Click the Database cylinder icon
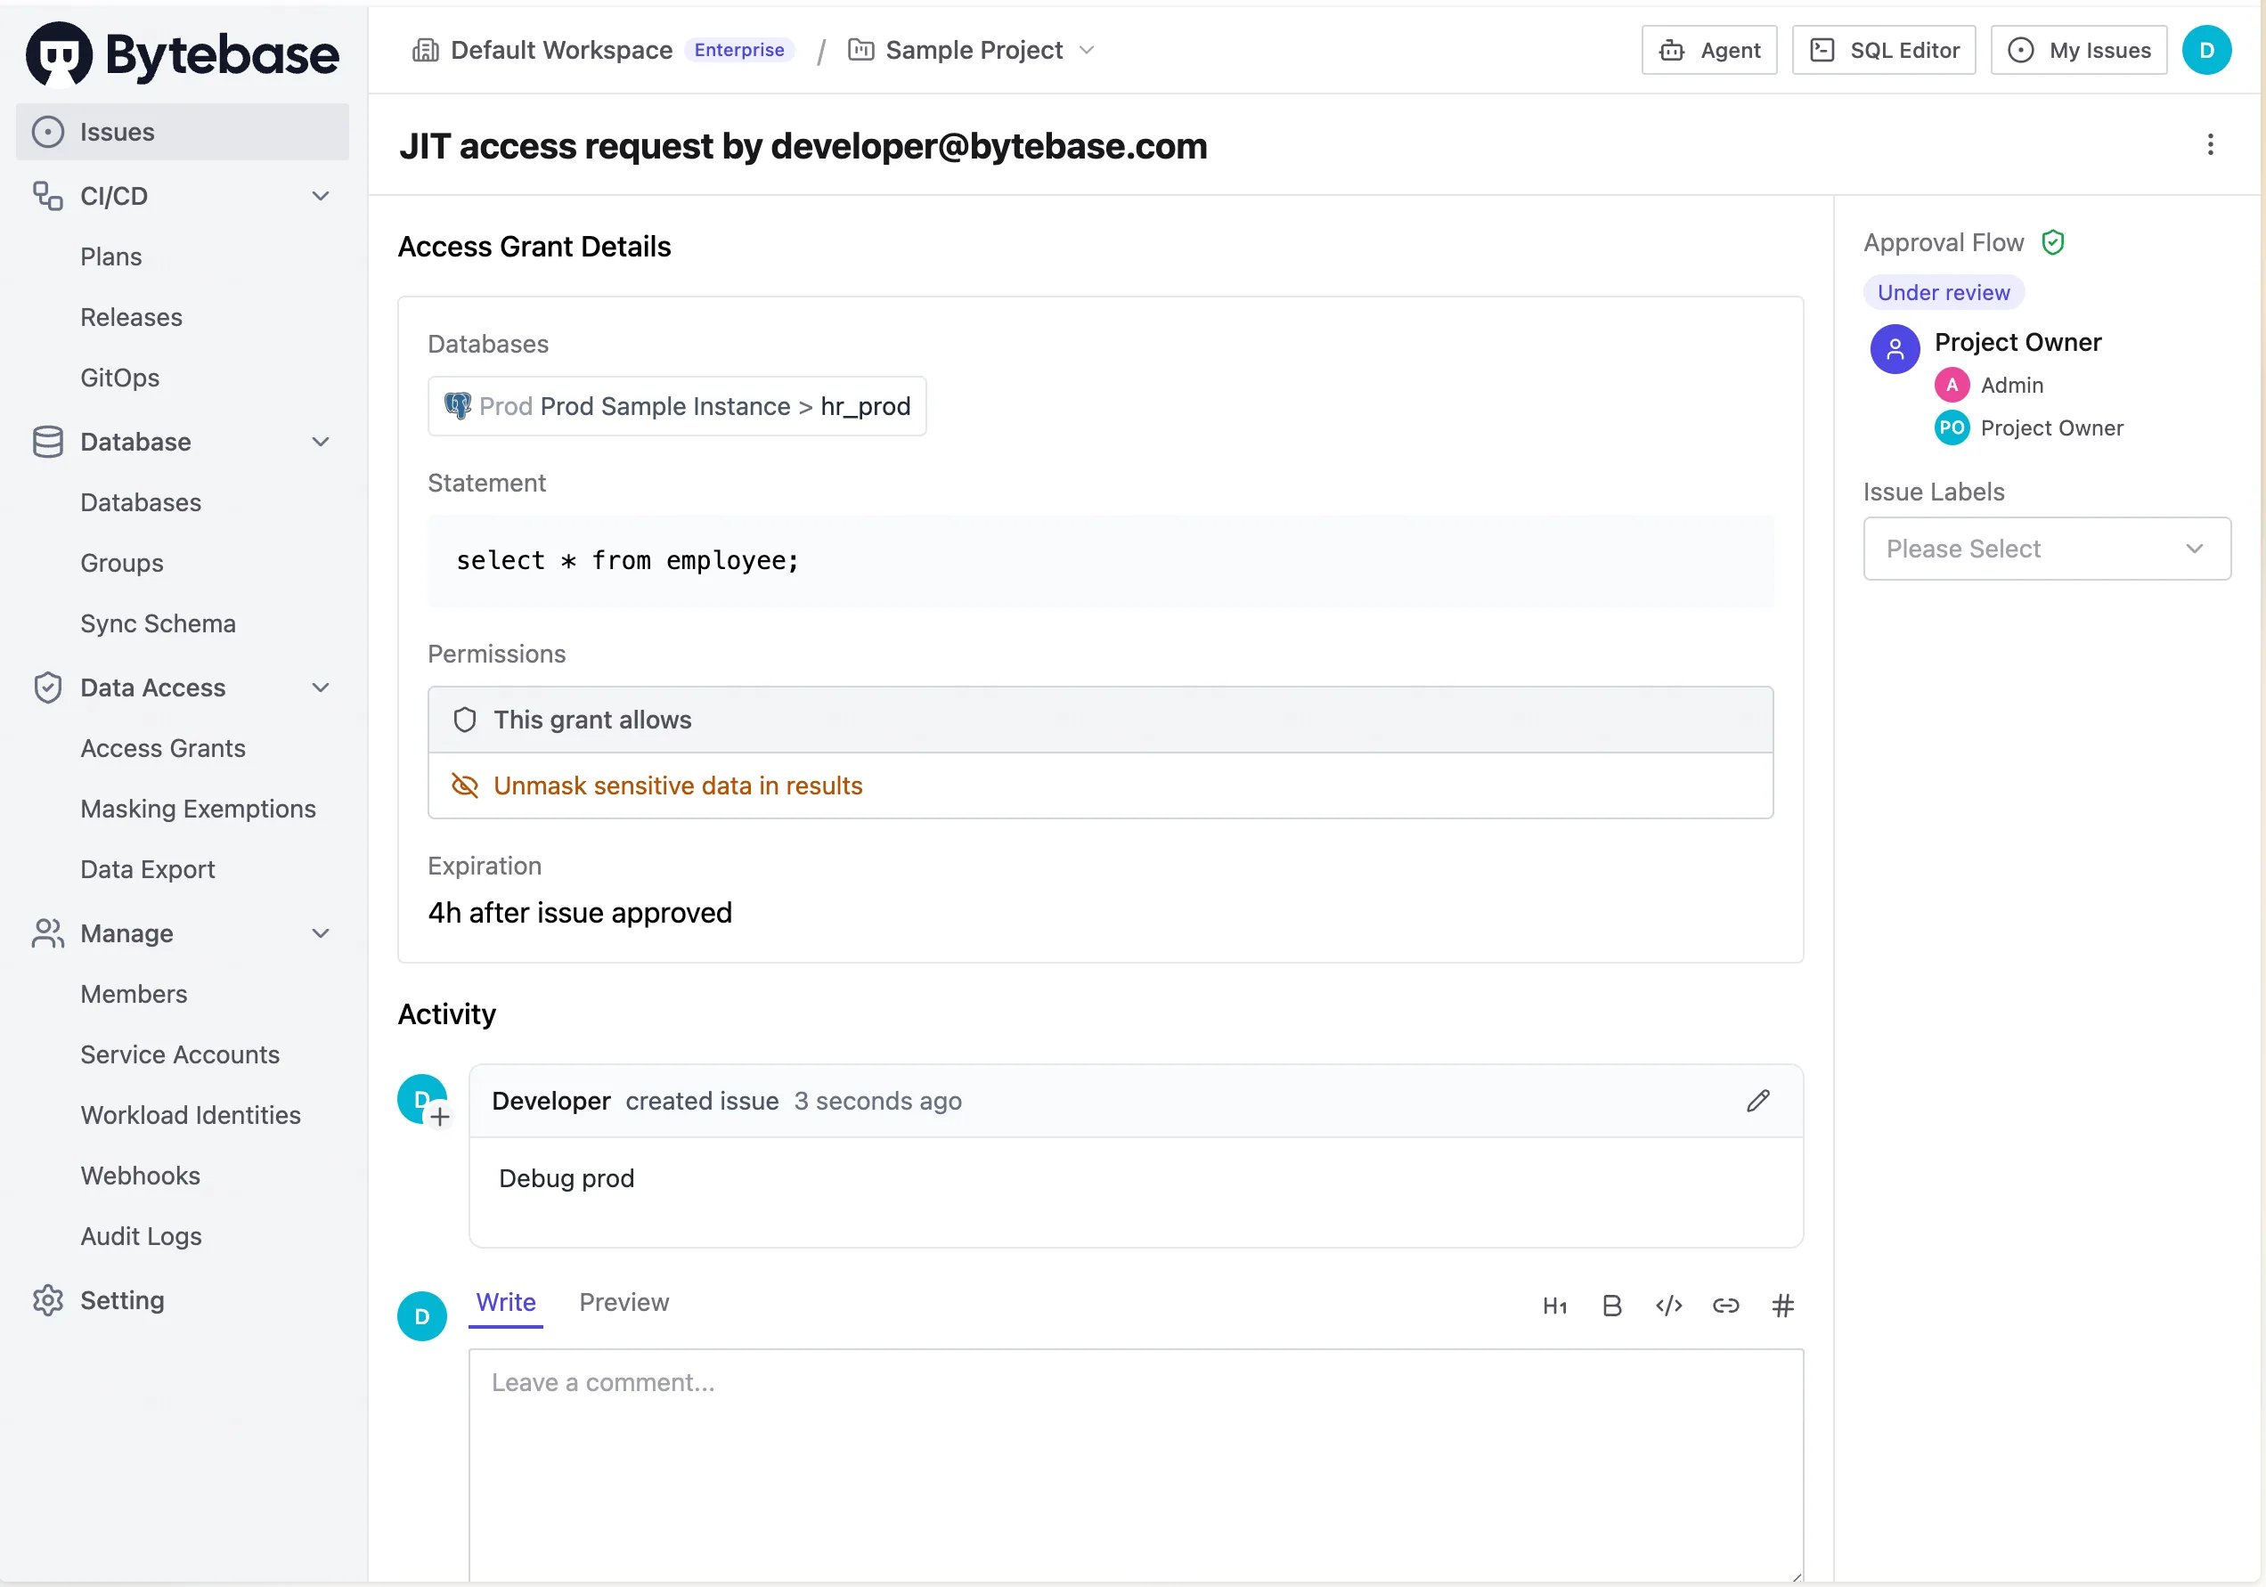The height and width of the screenshot is (1587, 2266). pyautogui.click(x=47, y=441)
